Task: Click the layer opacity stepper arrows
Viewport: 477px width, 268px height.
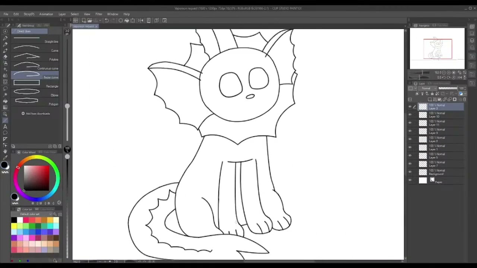Action: tap(465, 89)
